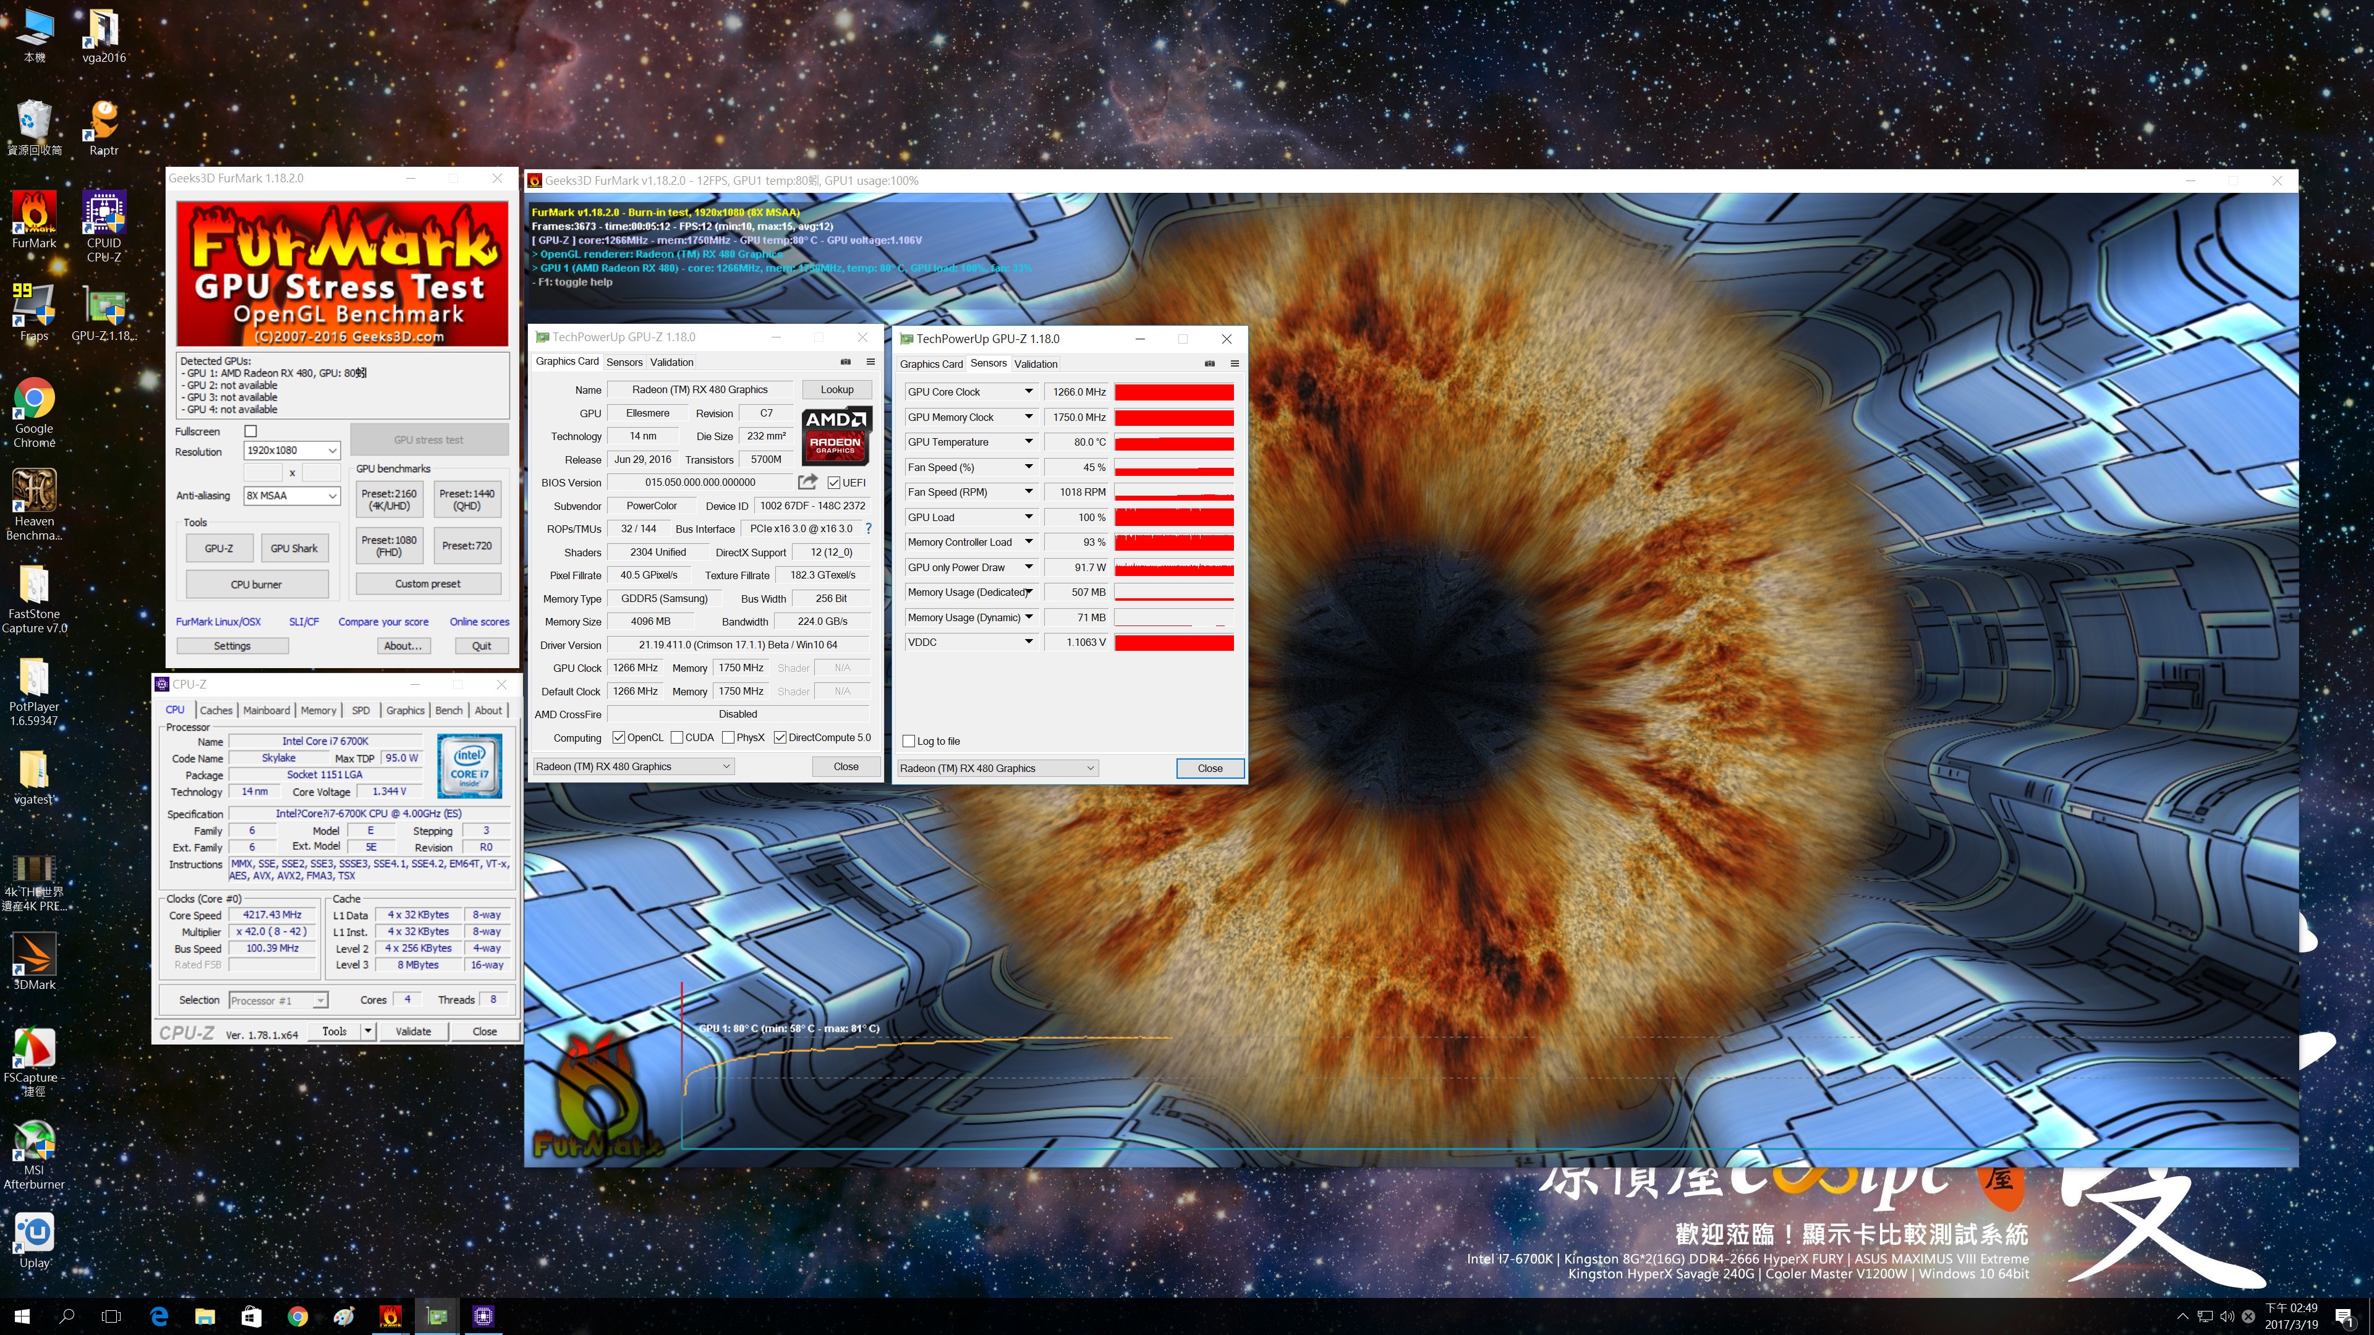Click the GPU-Z screenshot camera icon in the Graphics Card window
2374x1335 pixels.
click(845, 361)
